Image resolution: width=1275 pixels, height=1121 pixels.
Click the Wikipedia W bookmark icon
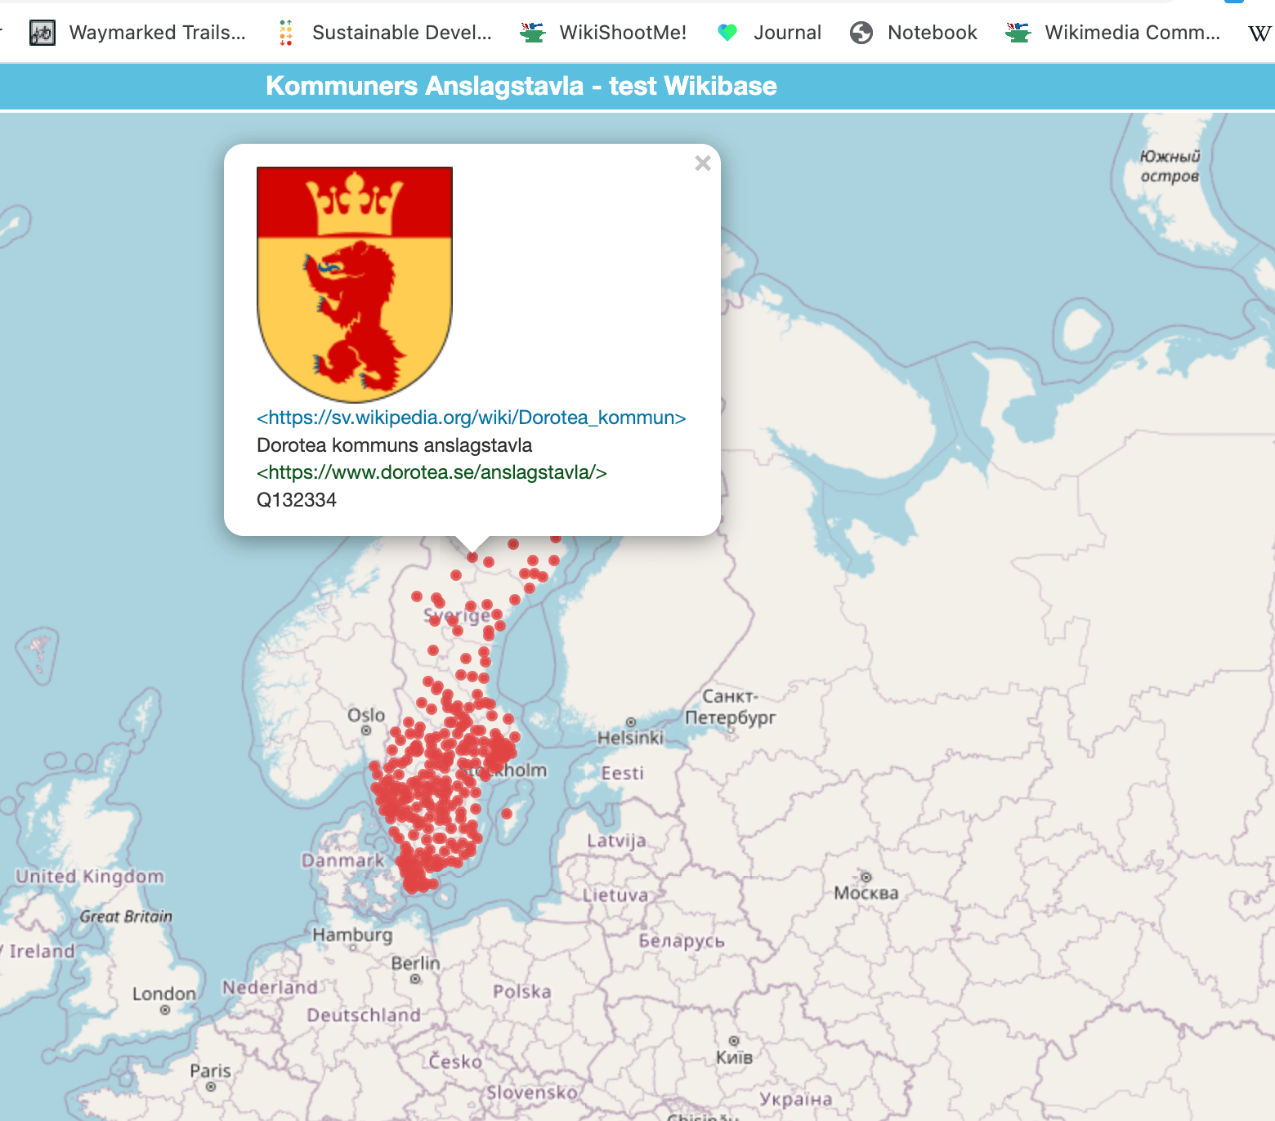(1259, 33)
